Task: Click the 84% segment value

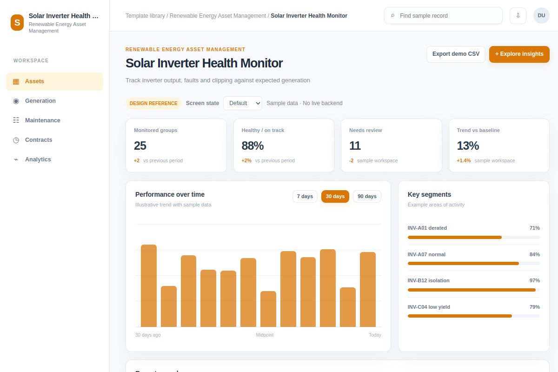Action: (535, 254)
